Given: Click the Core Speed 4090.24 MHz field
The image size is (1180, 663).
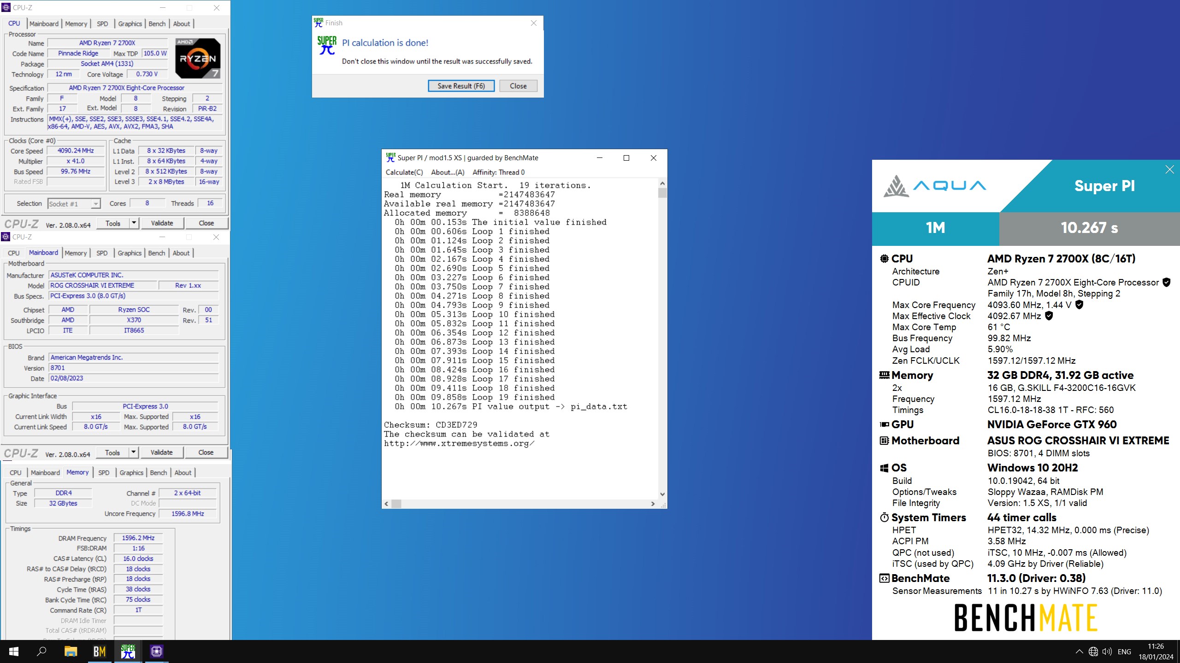Looking at the screenshot, I should pos(76,151).
